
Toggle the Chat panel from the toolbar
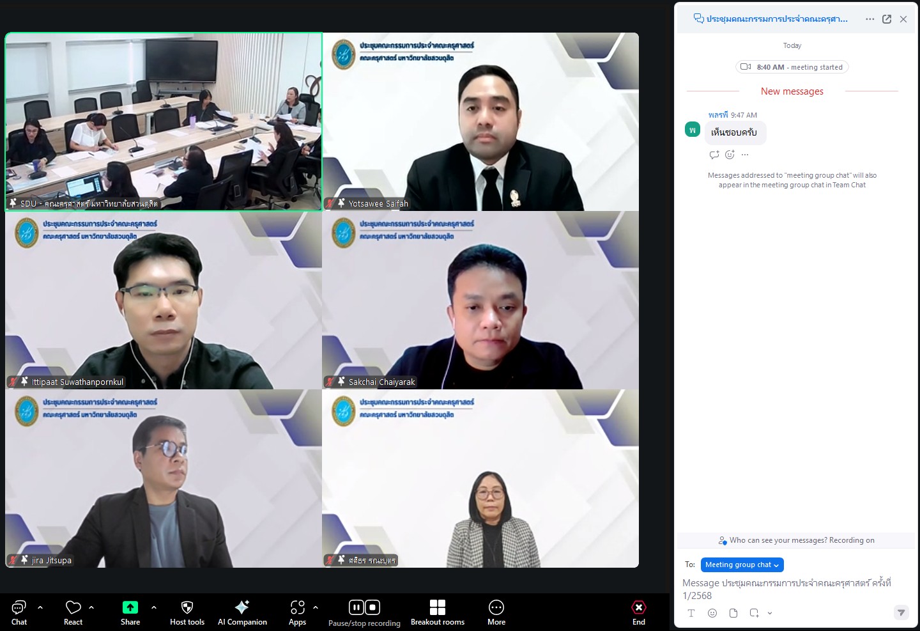pos(19,607)
